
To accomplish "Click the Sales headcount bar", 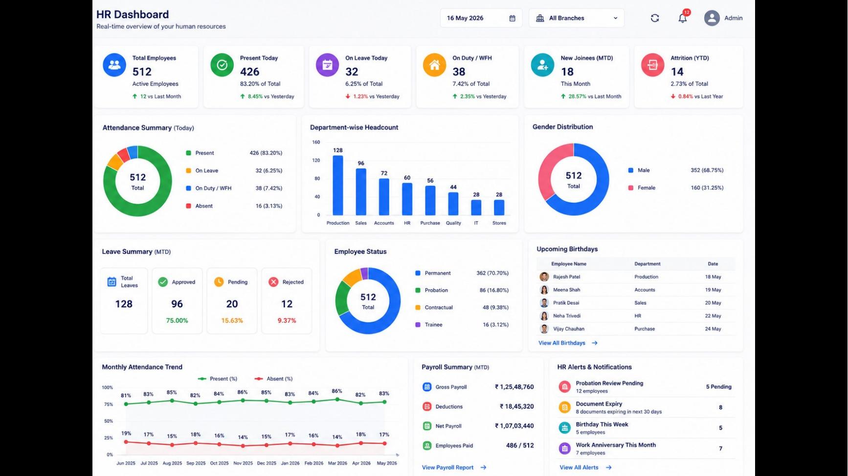I will click(361, 192).
